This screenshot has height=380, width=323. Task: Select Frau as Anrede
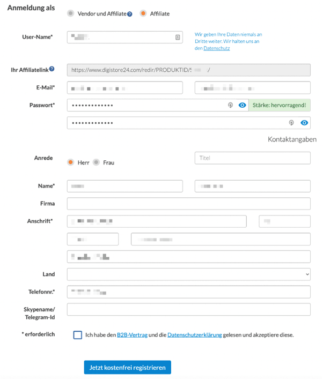click(x=97, y=162)
